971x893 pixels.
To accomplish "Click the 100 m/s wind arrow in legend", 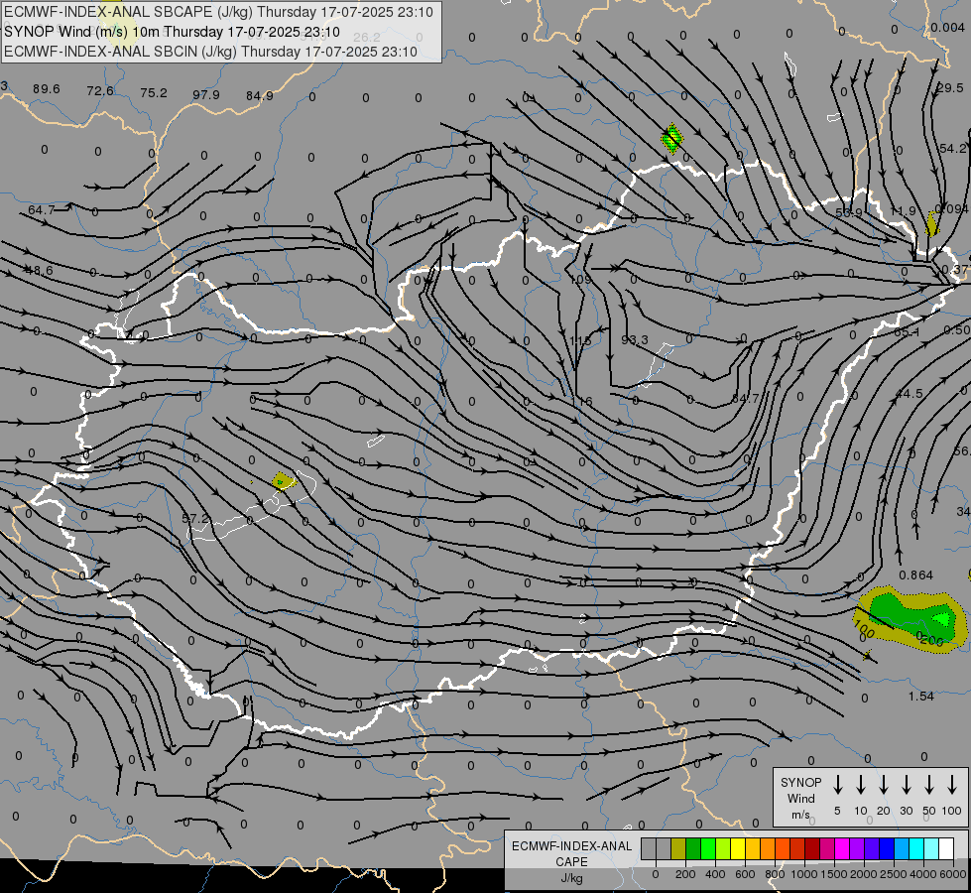I will (952, 785).
